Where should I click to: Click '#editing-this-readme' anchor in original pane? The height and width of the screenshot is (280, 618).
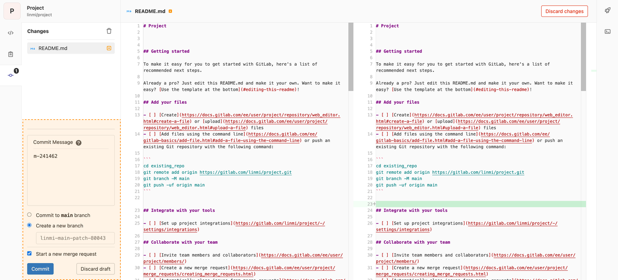point(269,89)
